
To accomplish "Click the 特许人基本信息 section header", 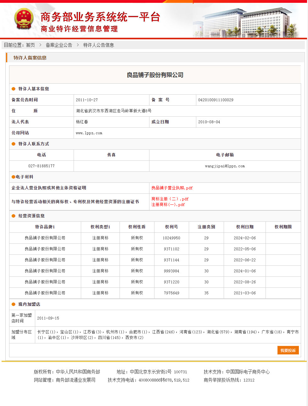I will coord(34,89).
